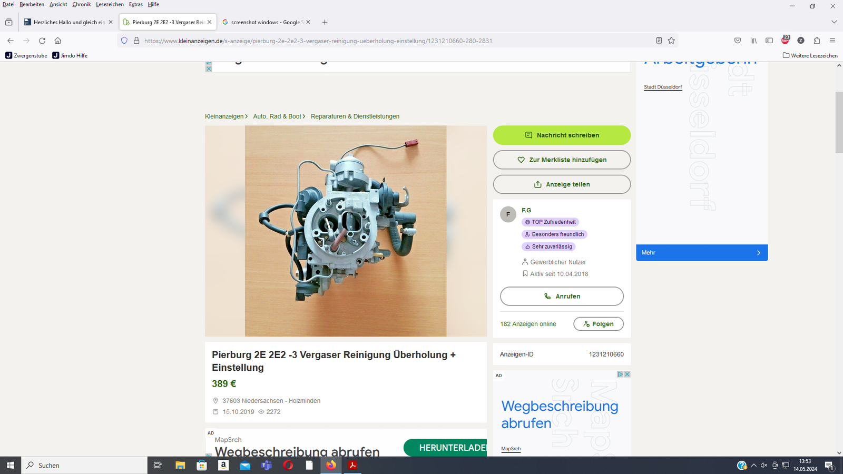
Task: Open the Chronik menu
Action: click(x=82, y=4)
